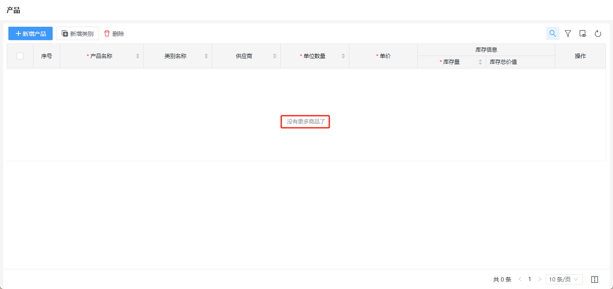
Task: Open the 10条/页 page size dropdown
Action: click(x=564, y=279)
